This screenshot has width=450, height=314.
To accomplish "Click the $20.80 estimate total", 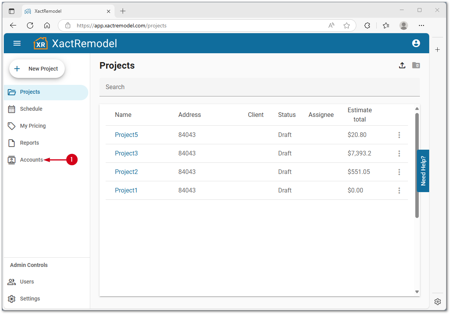I will [357, 135].
